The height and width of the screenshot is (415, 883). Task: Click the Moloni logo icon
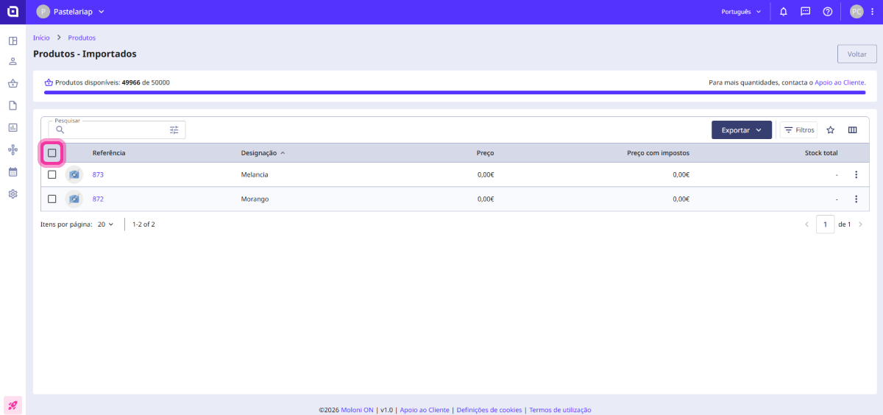[x=13, y=12]
